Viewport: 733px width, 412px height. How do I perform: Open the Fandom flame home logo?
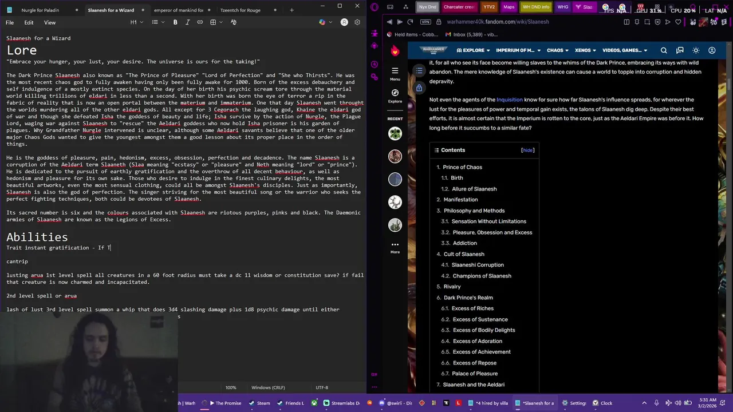(395, 50)
